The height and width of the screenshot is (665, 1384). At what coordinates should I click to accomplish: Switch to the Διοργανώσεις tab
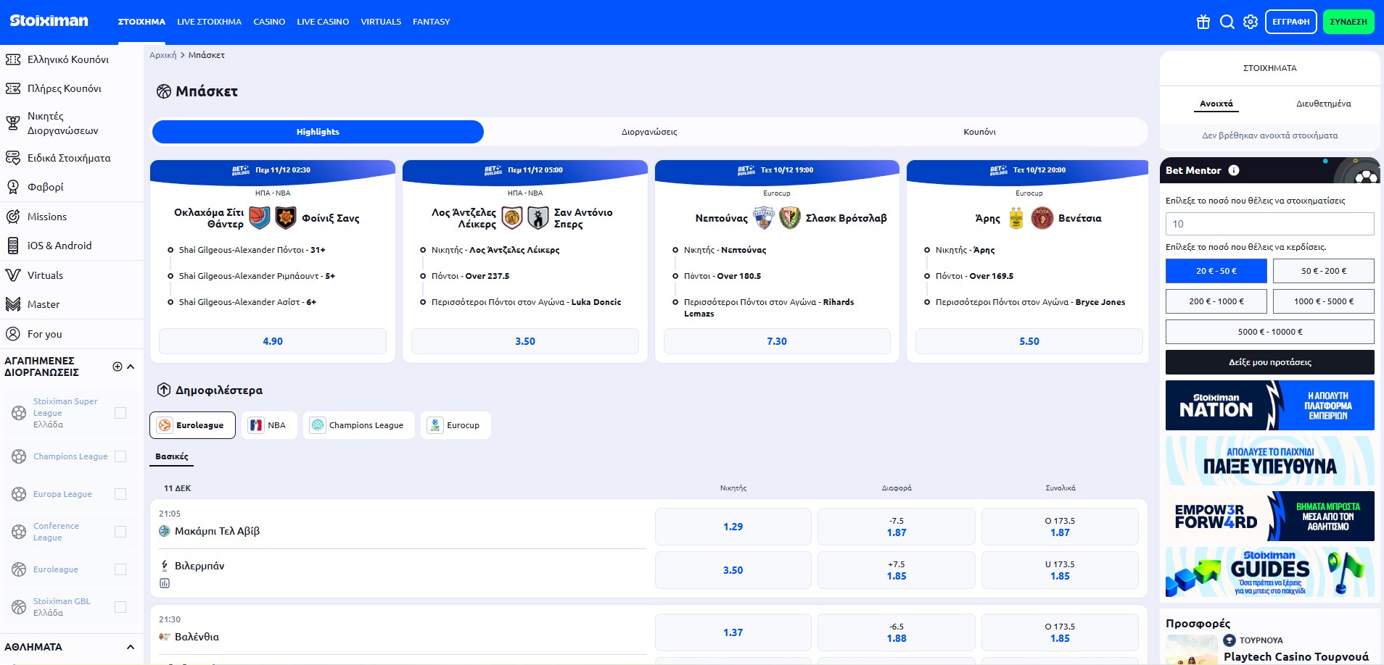pyautogui.click(x=649, y=132)
